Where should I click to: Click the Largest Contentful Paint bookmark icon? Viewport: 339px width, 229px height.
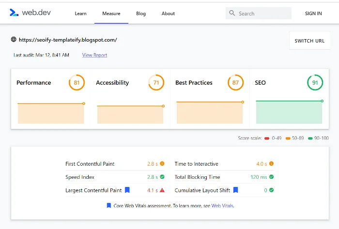(127, 190)
